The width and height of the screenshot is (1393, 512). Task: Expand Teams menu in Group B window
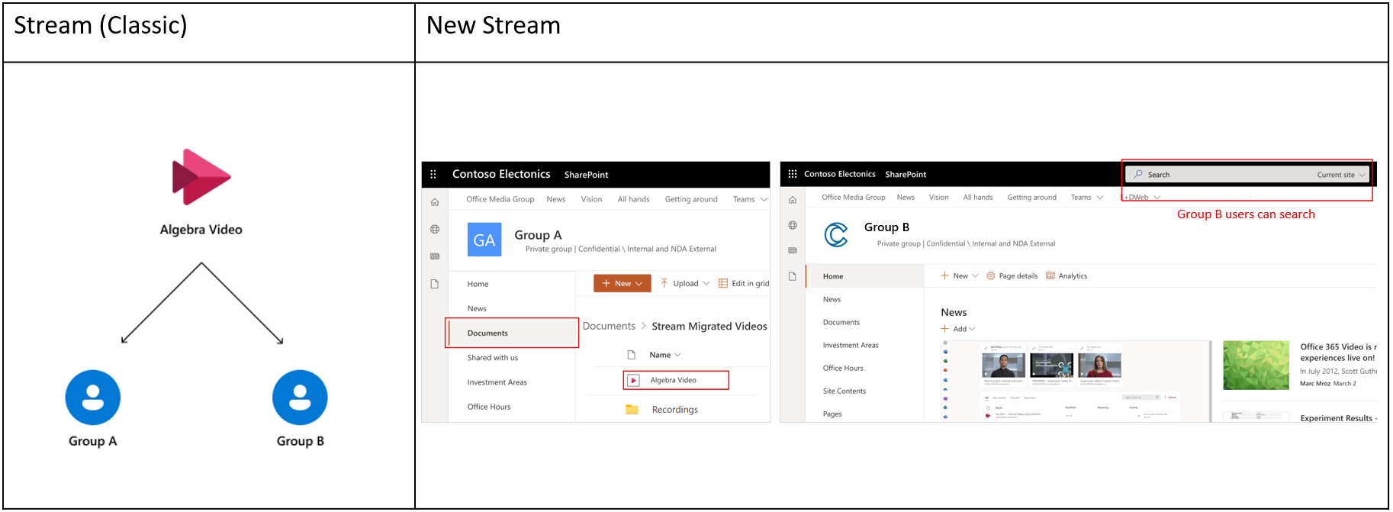coord(1100,198)
